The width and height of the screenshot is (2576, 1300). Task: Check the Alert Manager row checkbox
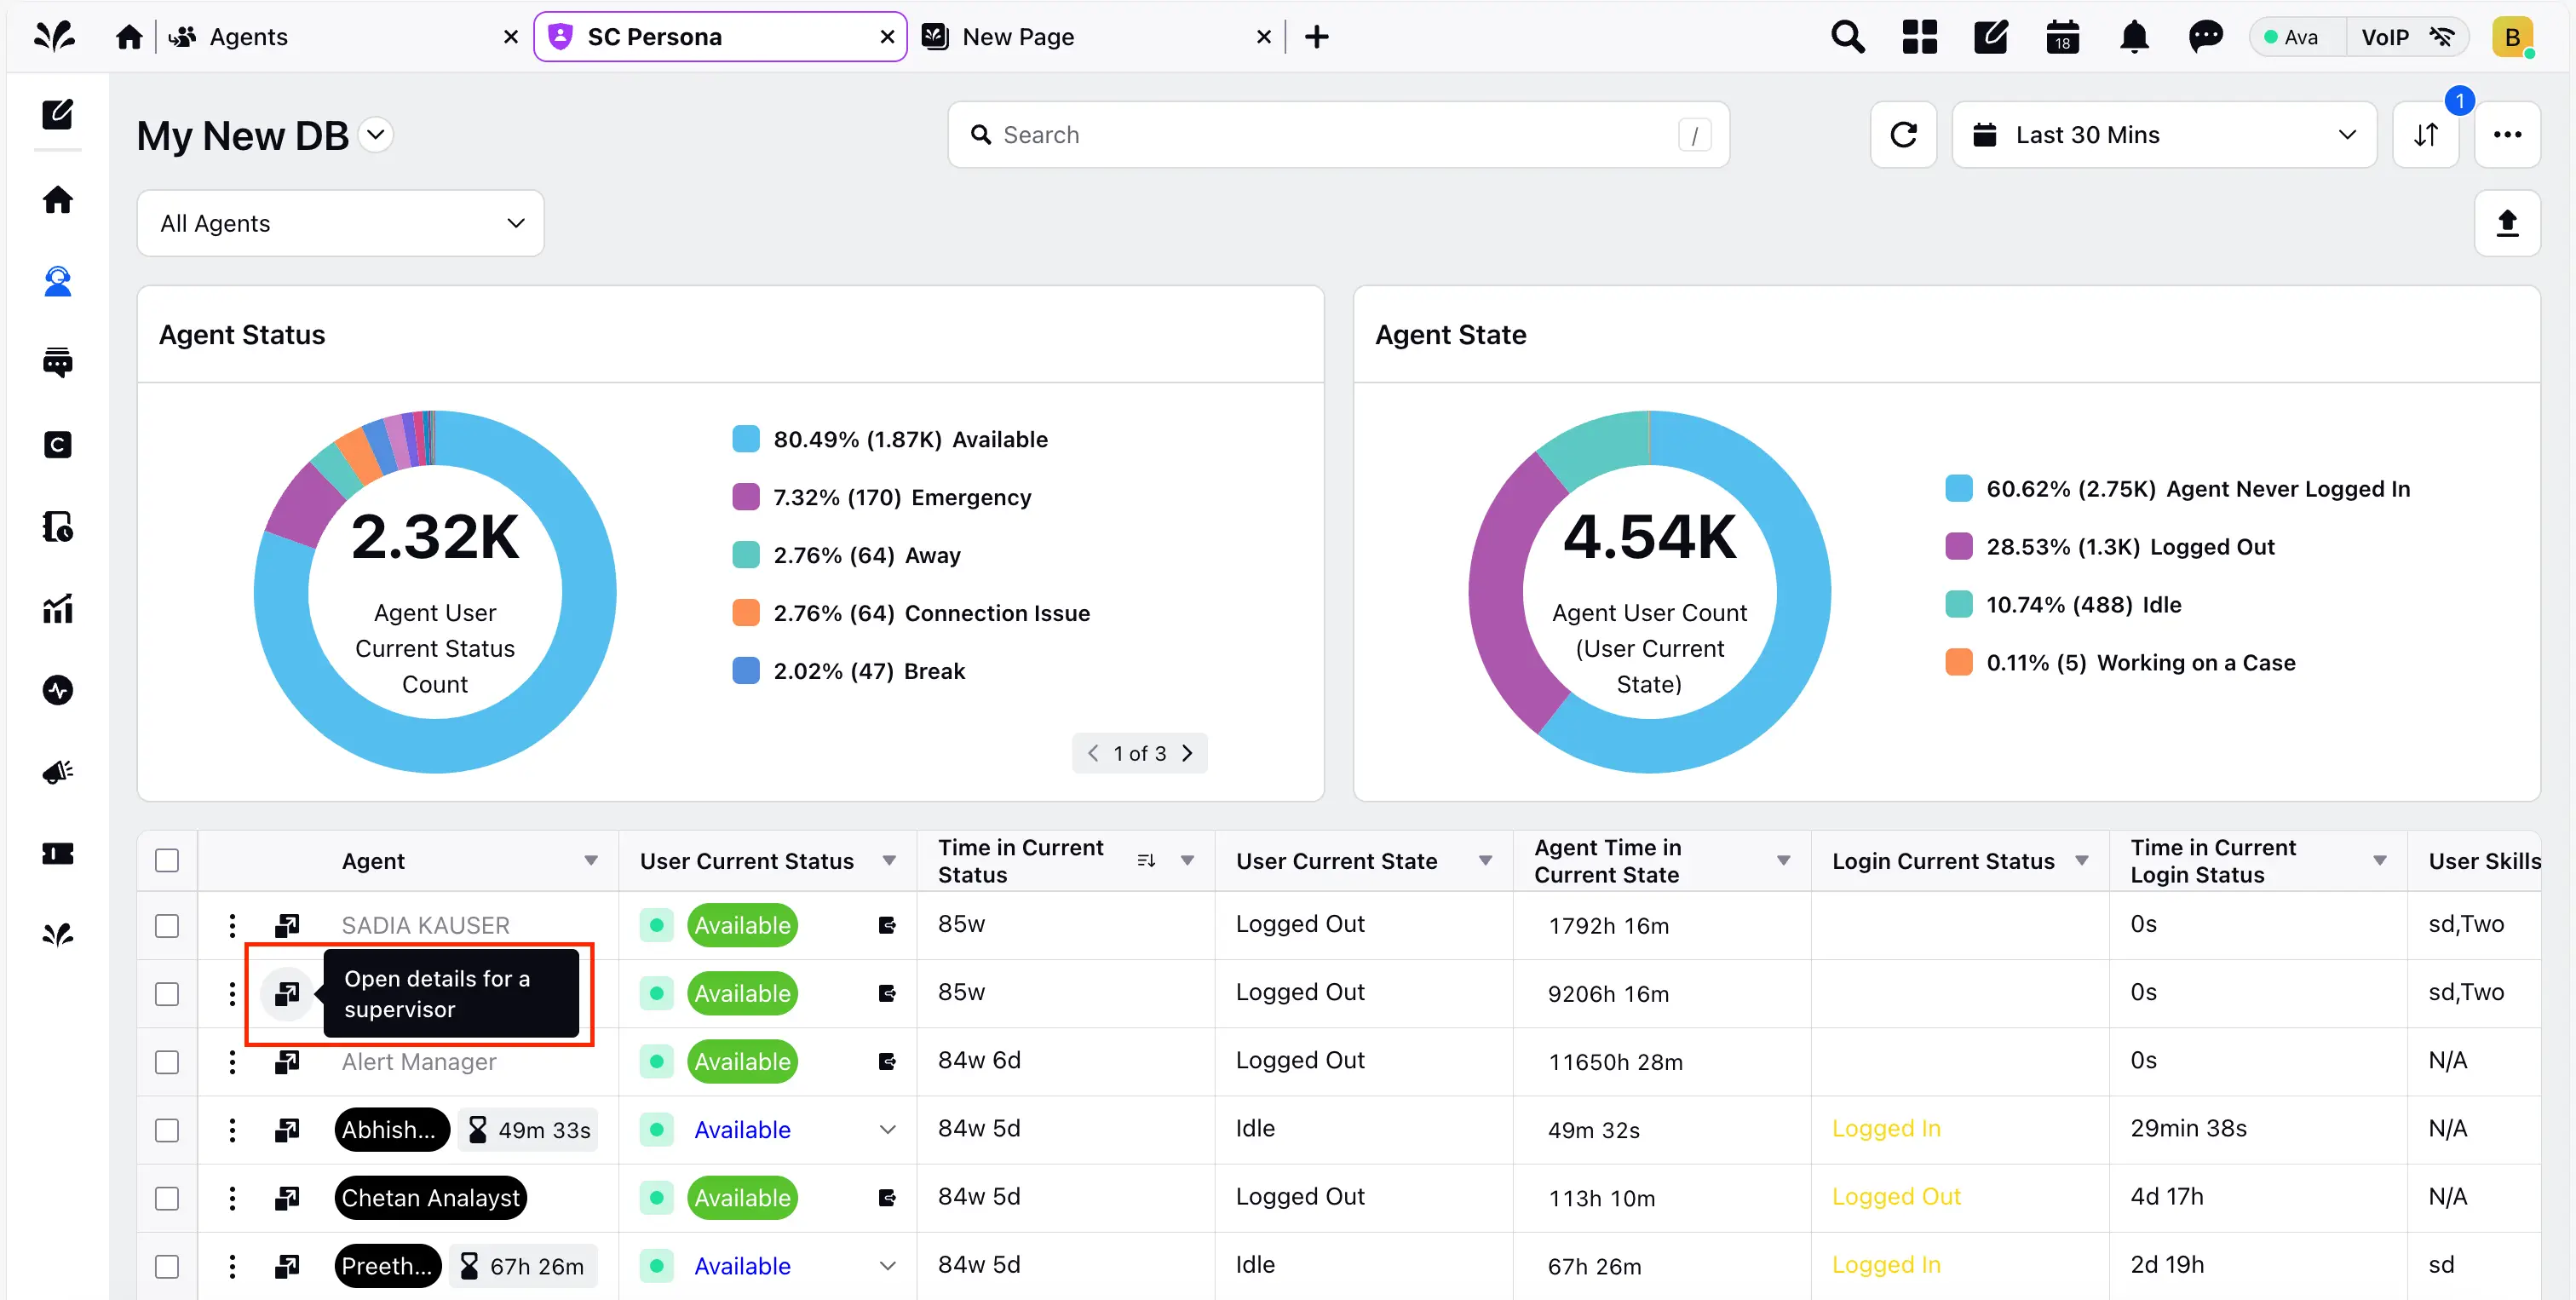167,1062
